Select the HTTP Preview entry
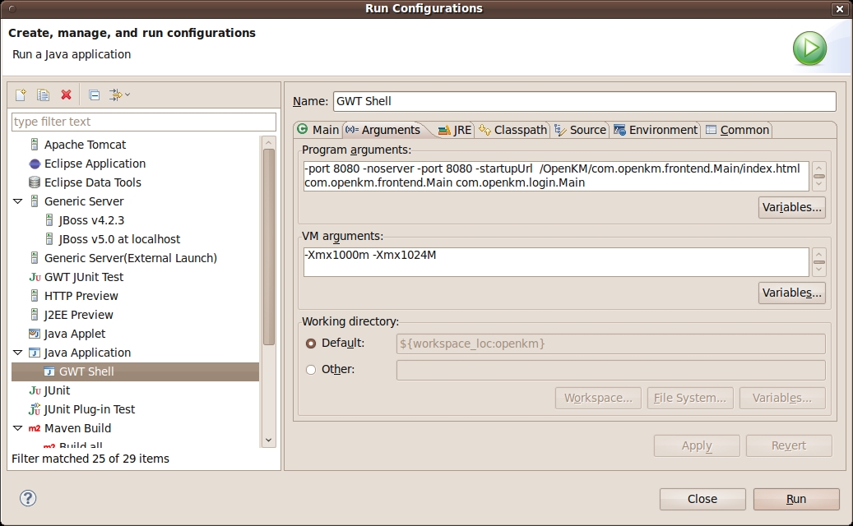853x526 pixels. click(x=81, y=296)
